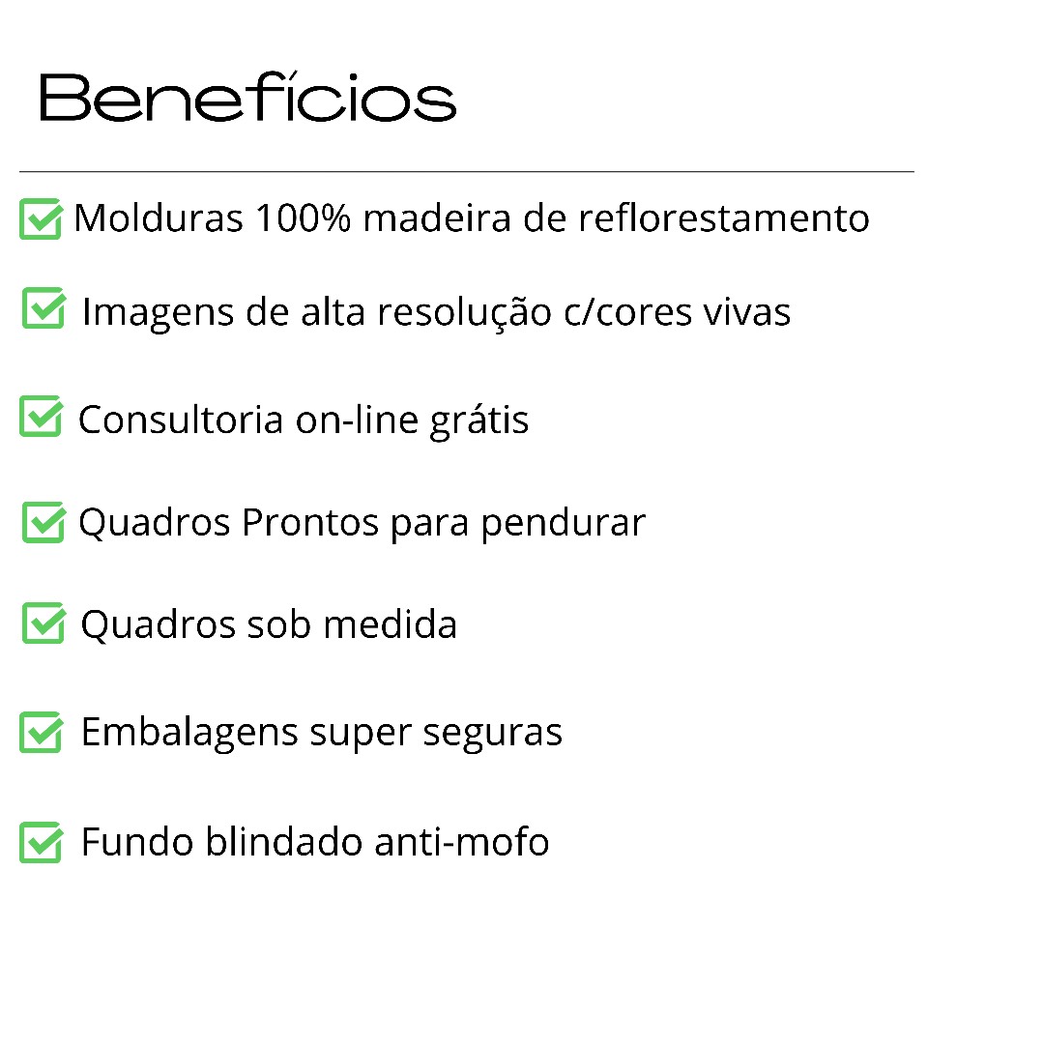1044x1044 pixels.
Task: Toggle the checkbox for Quadros sob medida
Action: [43, 623]
